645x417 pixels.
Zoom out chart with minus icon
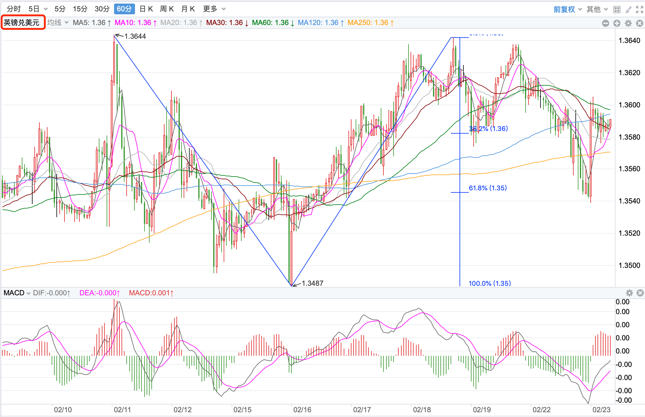click(606, 23)
